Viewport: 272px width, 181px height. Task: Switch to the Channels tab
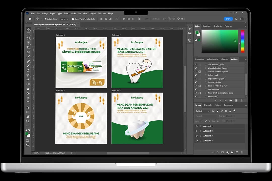click(x=208, y=105)
